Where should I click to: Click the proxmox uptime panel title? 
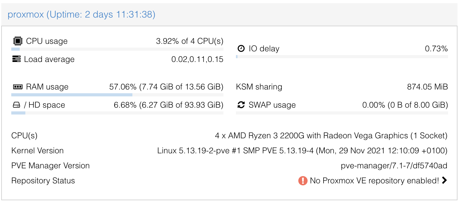pos(81,14)
